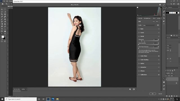Select the Move tool in Photoshop toolbar
Screen dimensions: 180x101
(x=2, y=9)
